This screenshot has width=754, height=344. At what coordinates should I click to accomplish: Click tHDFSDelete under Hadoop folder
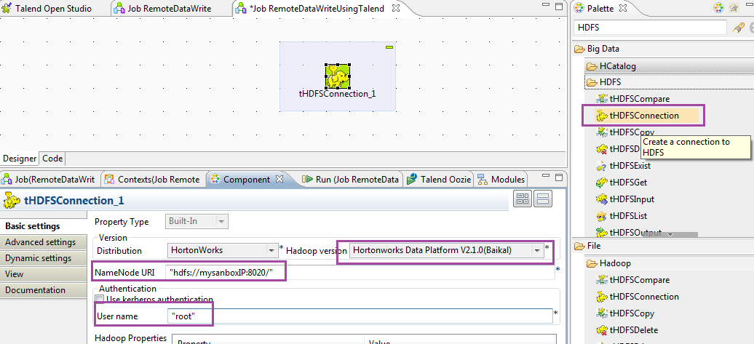coord(627,331)
